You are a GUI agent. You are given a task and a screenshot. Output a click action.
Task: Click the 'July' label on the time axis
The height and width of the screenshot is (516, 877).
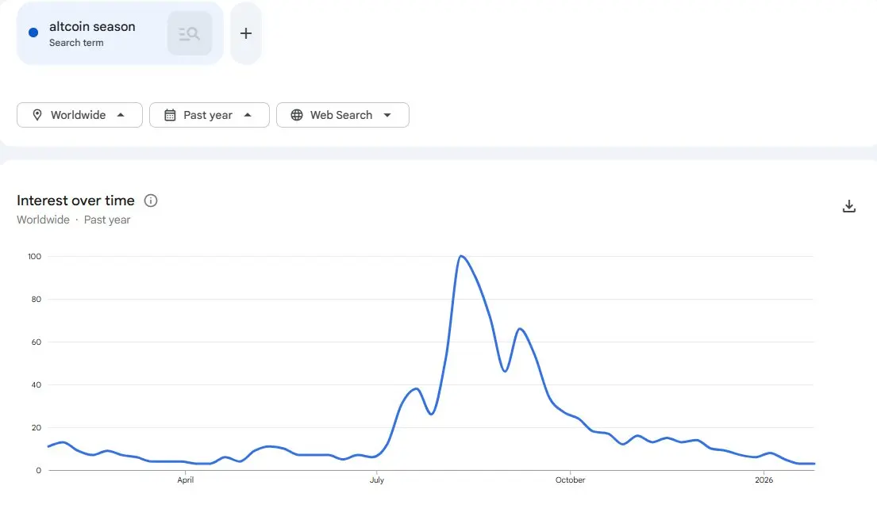pyautogui.click(x=376, y=480)
